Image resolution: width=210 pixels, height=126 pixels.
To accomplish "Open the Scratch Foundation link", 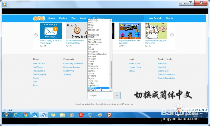I will click(x=166, y=78).
